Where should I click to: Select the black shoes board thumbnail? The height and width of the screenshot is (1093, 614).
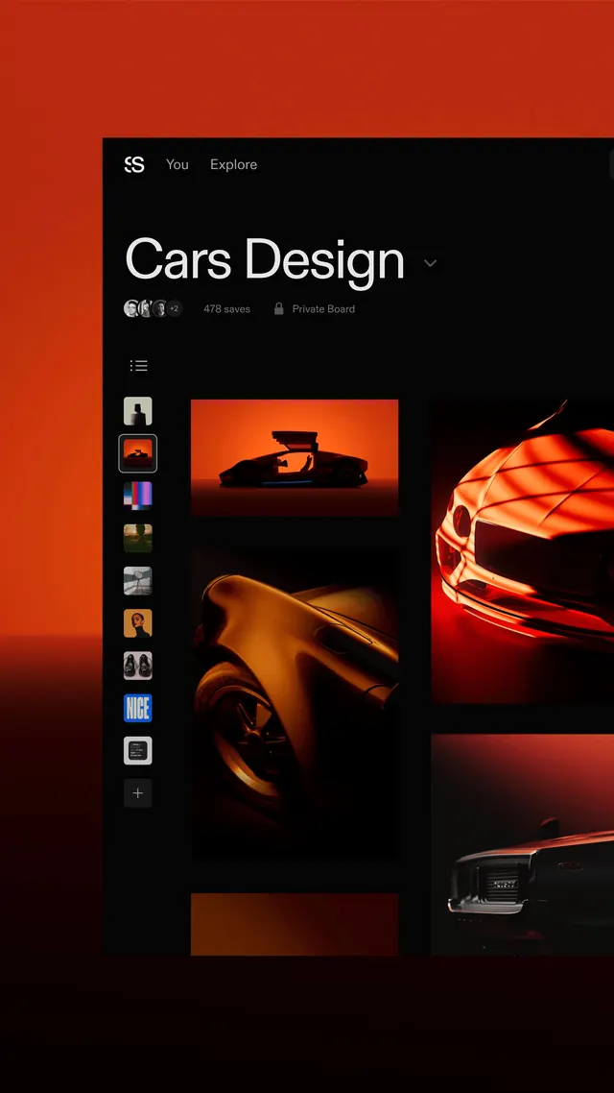point(138,666)
